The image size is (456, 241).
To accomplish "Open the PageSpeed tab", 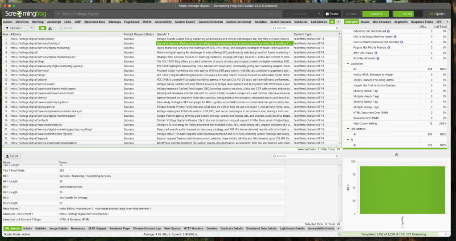I will 131,21.
